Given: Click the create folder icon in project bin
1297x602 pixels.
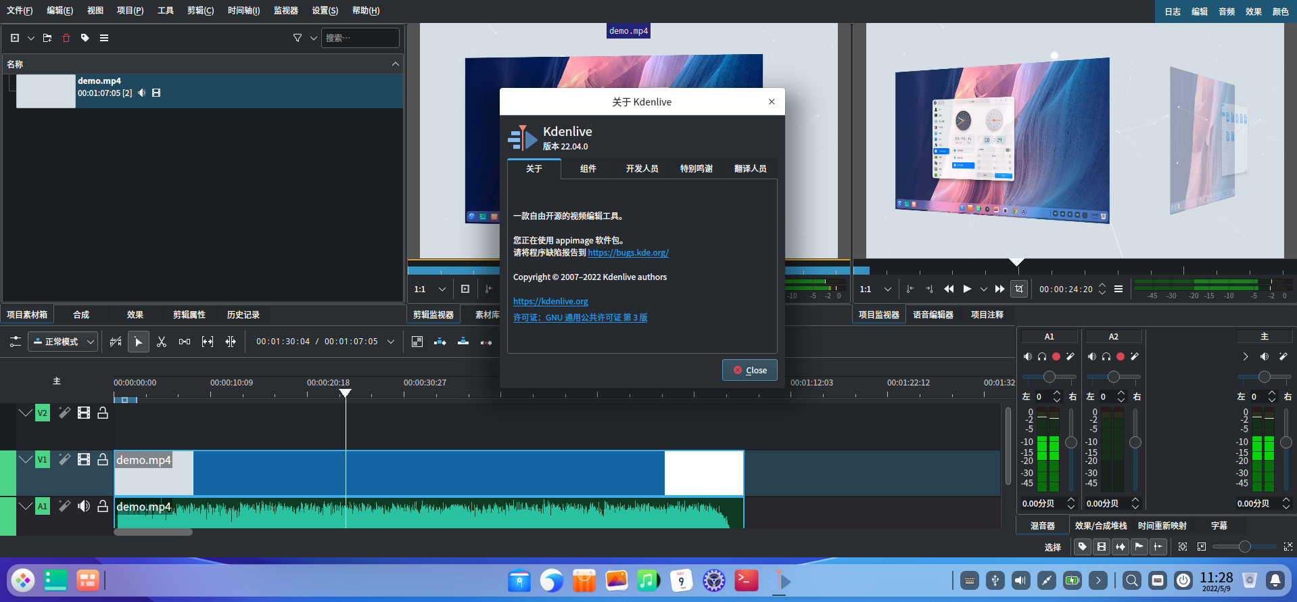Looking at the screenshot, I should tap(47, 38).
